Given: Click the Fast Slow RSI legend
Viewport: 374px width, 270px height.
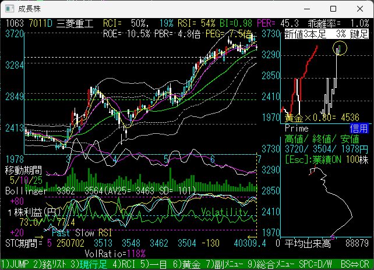Looking at the screenshot, I should 82,233.
